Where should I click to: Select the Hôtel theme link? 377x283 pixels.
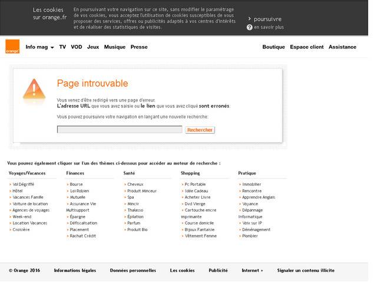[x=17, y=191]
